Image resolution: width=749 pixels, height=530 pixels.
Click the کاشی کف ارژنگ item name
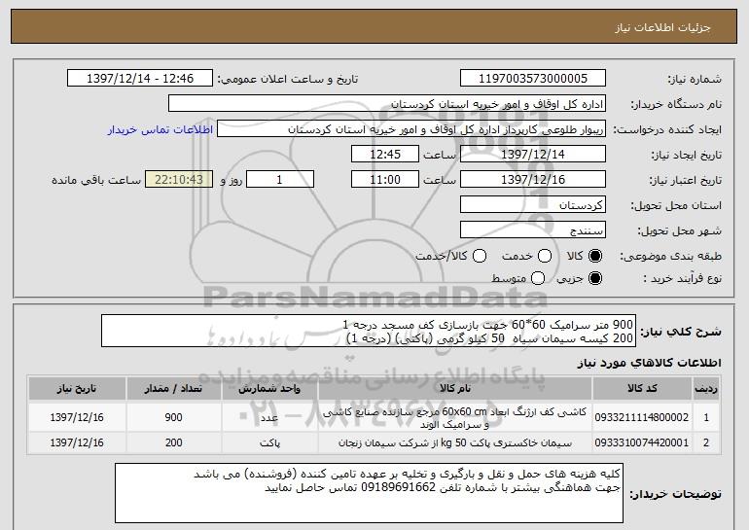pyautogui.click(x=455, y=418)
